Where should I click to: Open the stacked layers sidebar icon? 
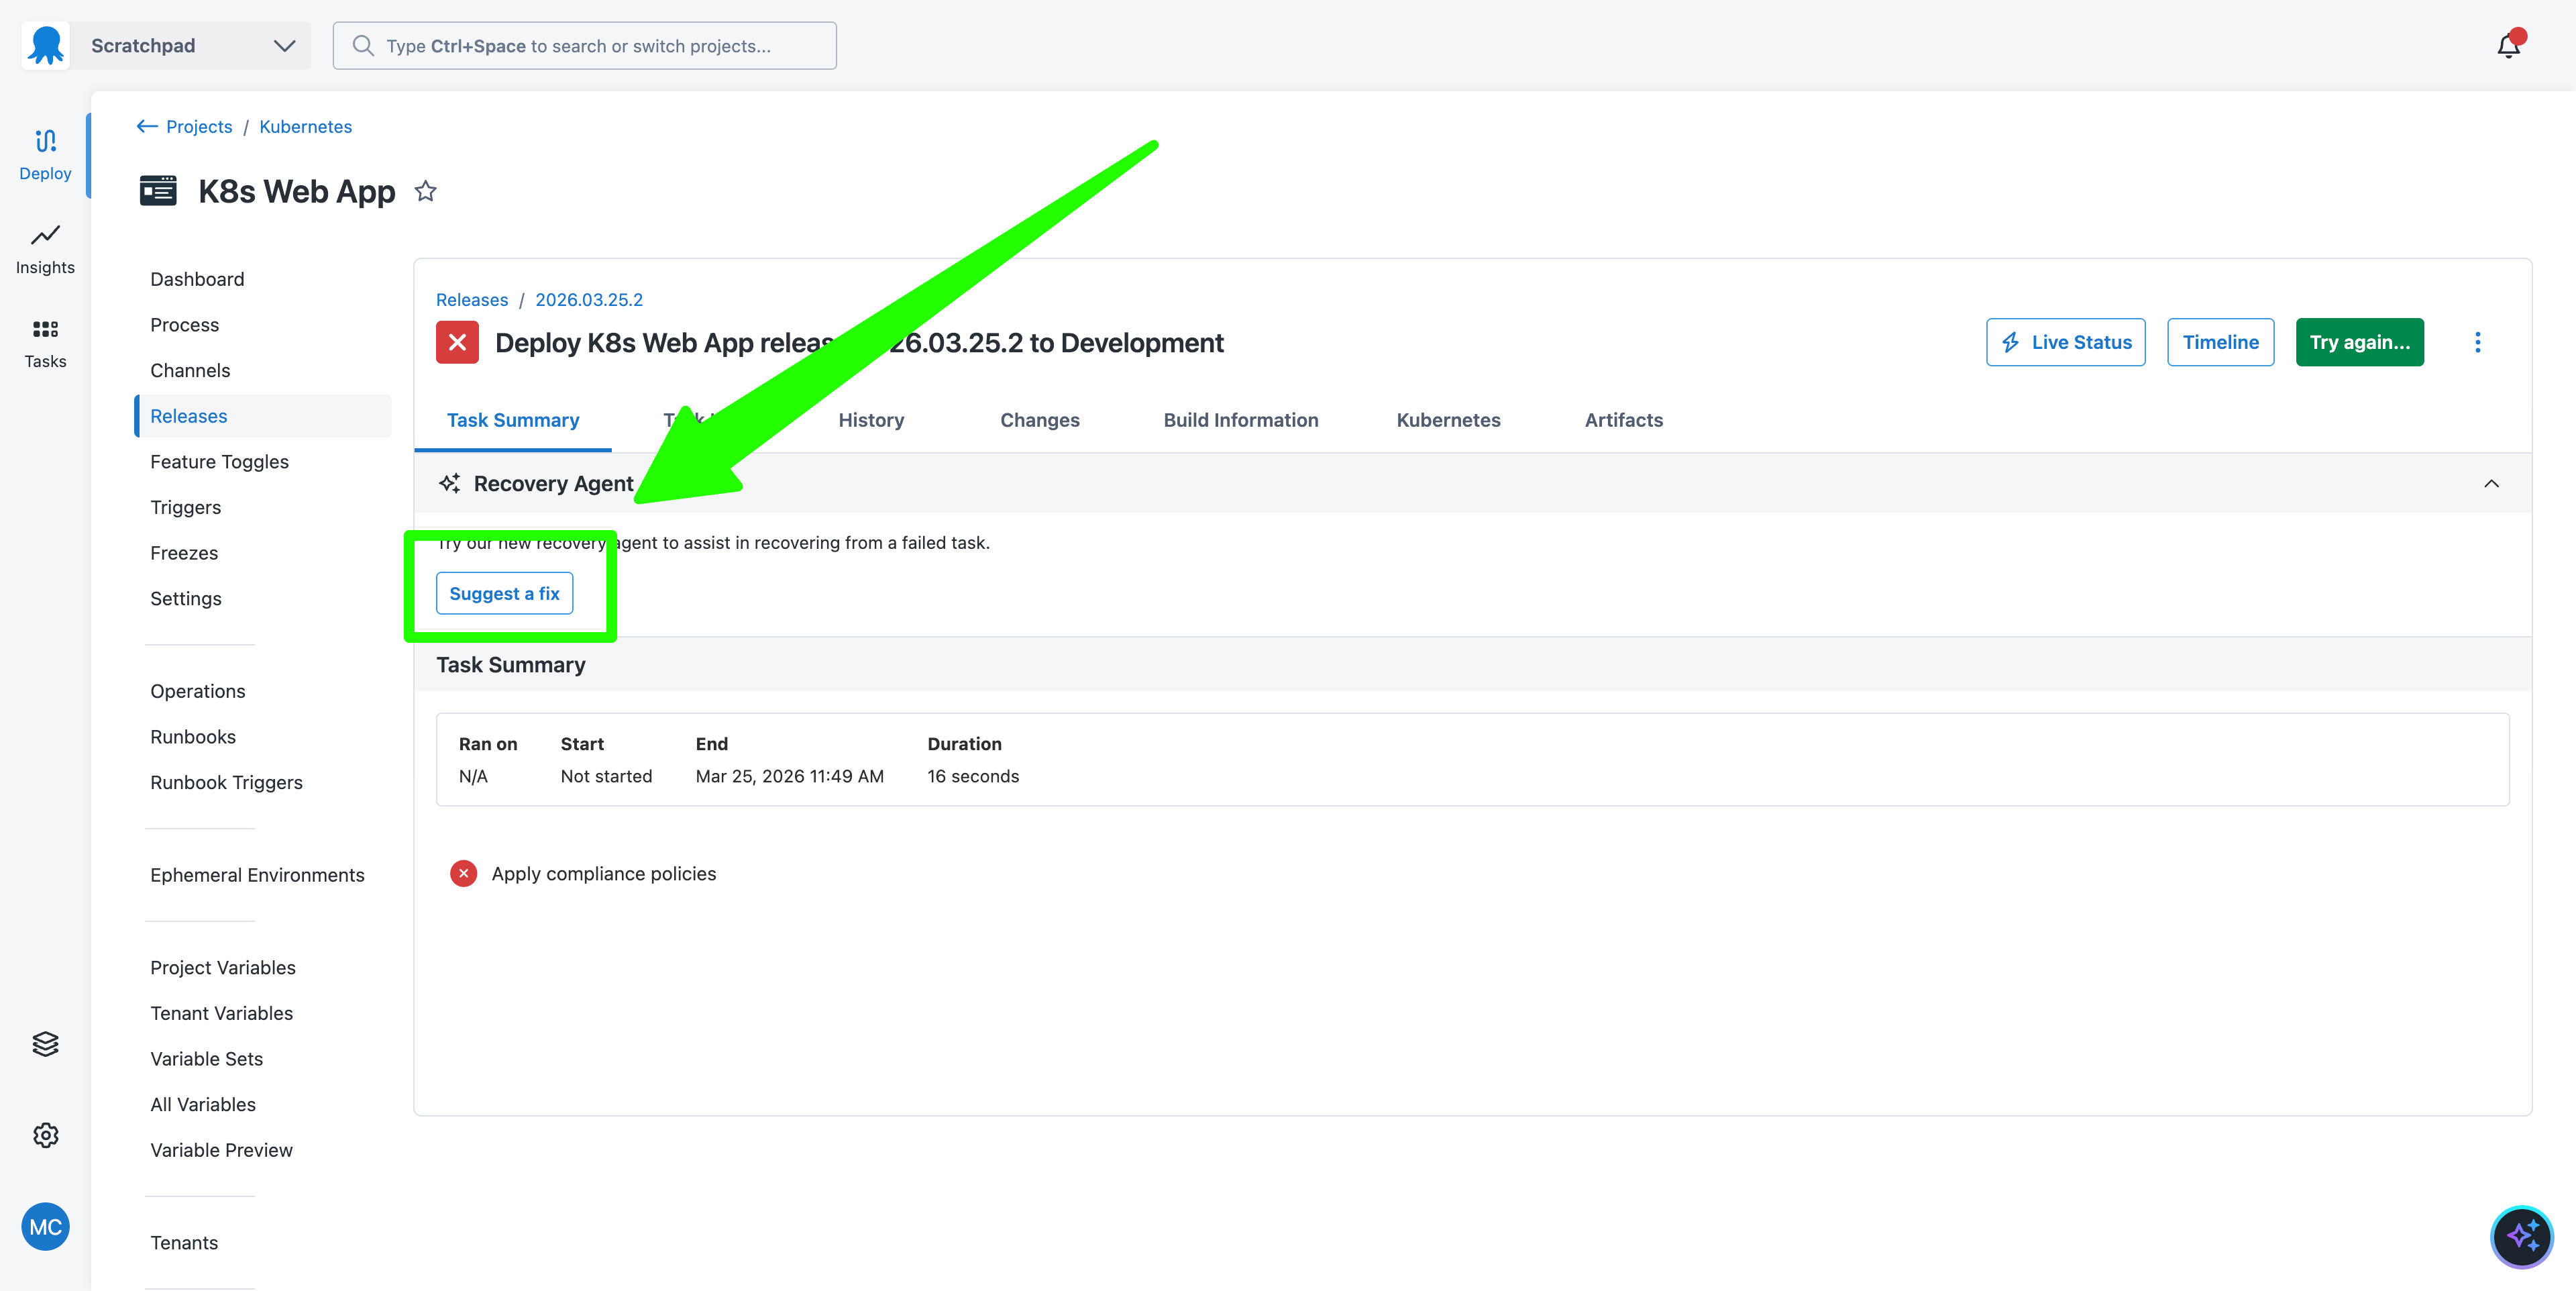(45, 1043)
